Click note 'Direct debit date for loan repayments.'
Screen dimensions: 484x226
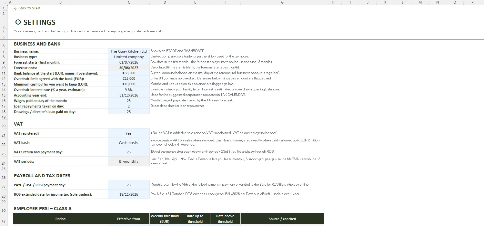click(178, 106)
